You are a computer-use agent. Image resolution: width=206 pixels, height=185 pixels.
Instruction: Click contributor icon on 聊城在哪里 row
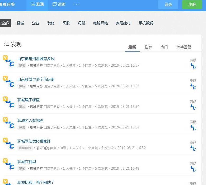click(x=193, y=169)
